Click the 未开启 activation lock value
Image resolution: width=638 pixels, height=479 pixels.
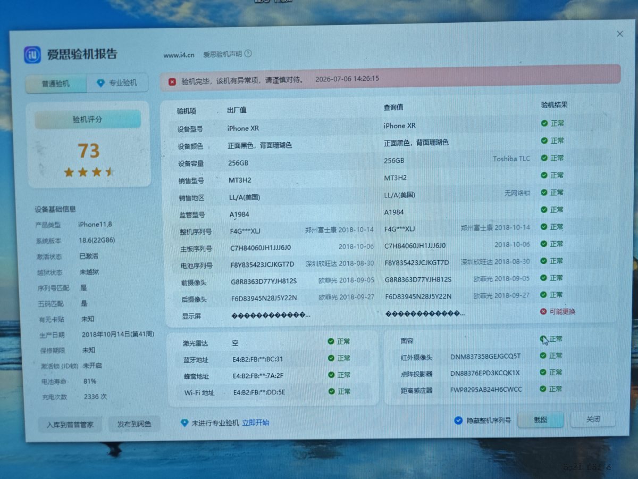tap(93, 366)
